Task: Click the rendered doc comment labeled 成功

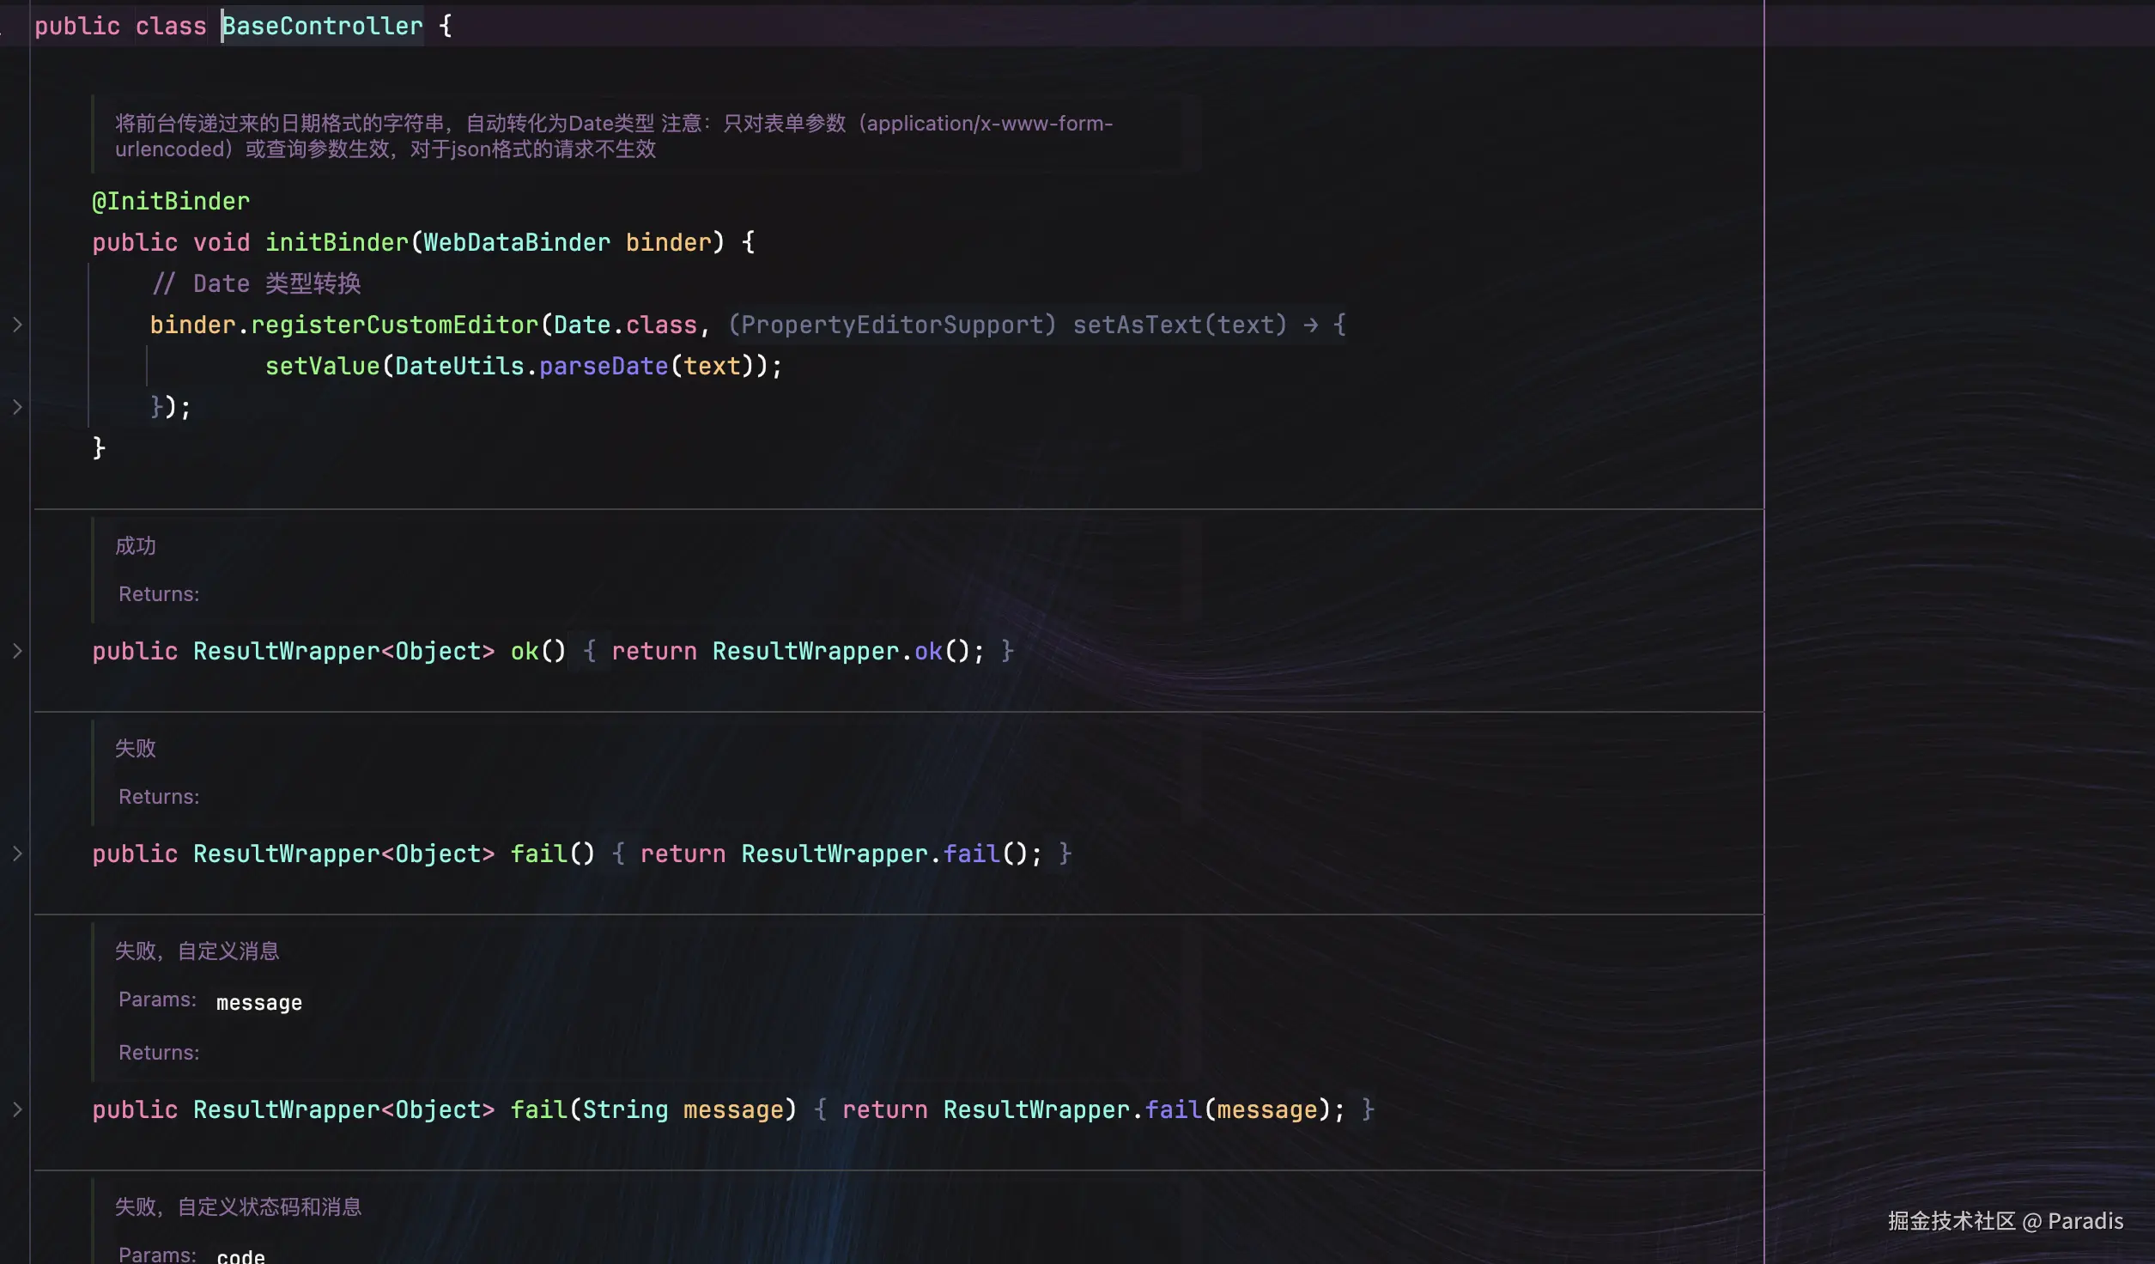Action: [136, 546]
